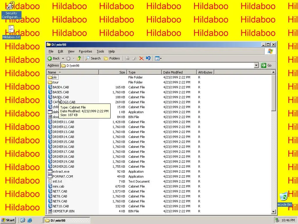The image size is (298, 224).
Task: Click the Back arrow icon
Action: [x=50, y=58]
